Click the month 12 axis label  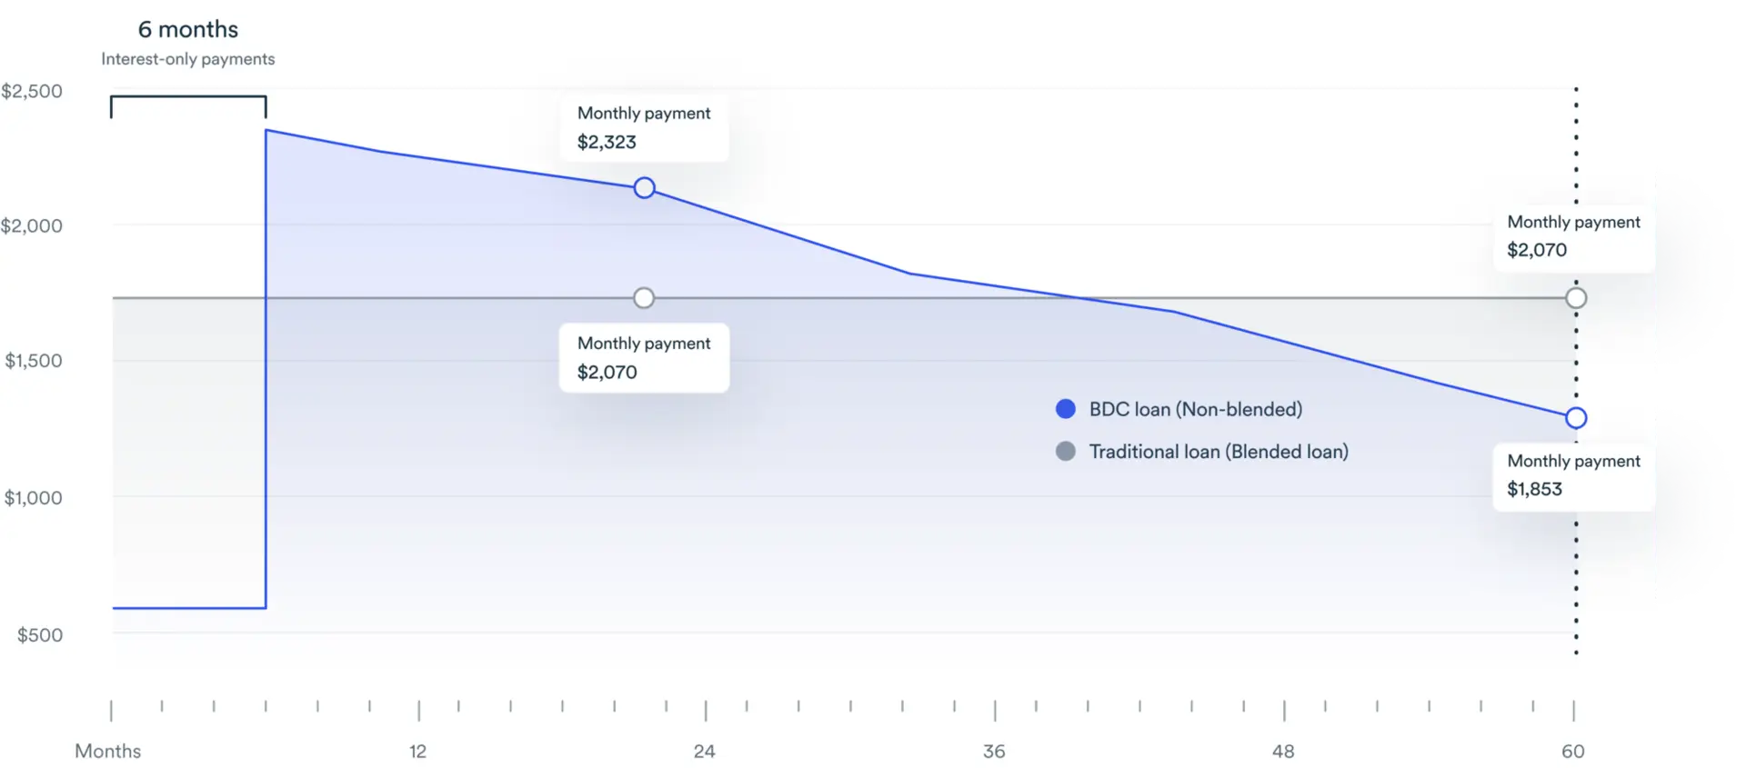(x=417, y=752)
